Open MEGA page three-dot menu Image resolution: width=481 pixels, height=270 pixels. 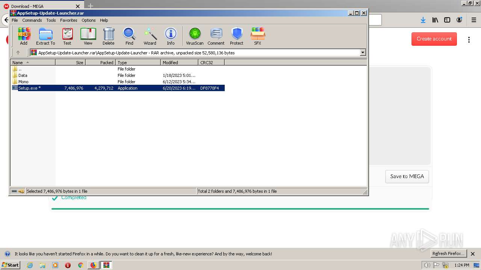coord(469,39)
